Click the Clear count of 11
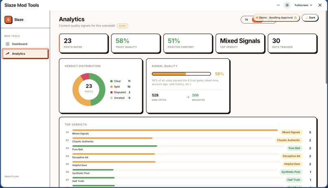This screenshot has width=328, height=188. point(129,81)
